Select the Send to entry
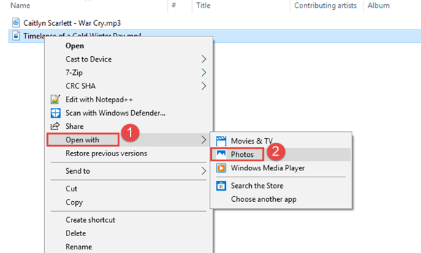 pyautogui.click(x=129, y=171)
